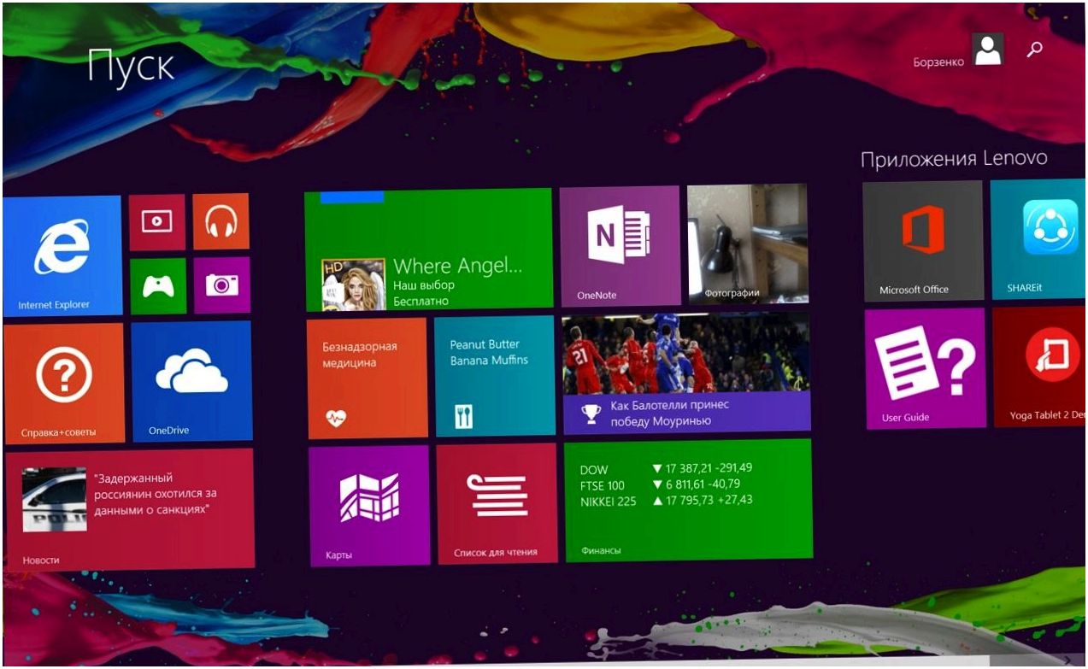1088x669 pixels.
Task: Open the Новости news tile
Action: [x=129, y=509]
